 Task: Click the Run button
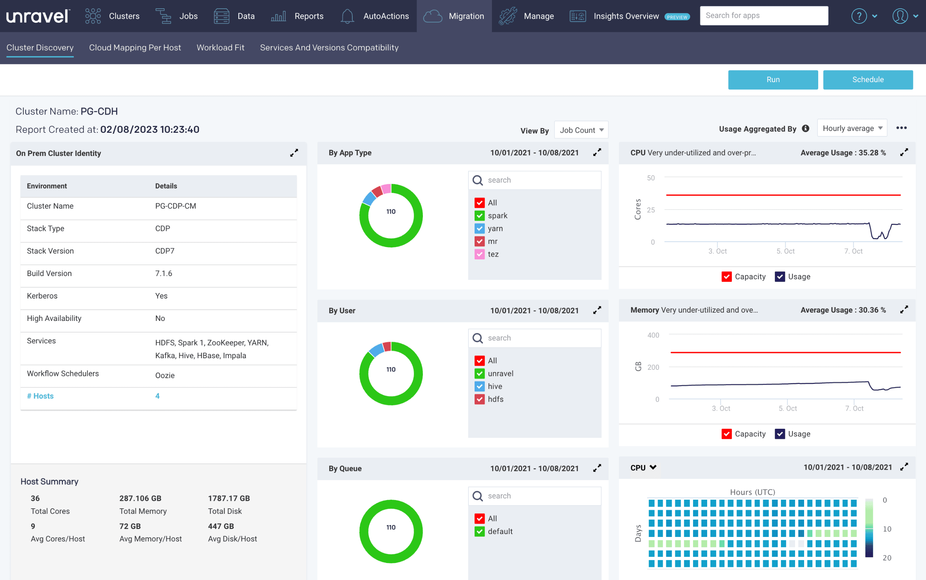click(773, 79)
